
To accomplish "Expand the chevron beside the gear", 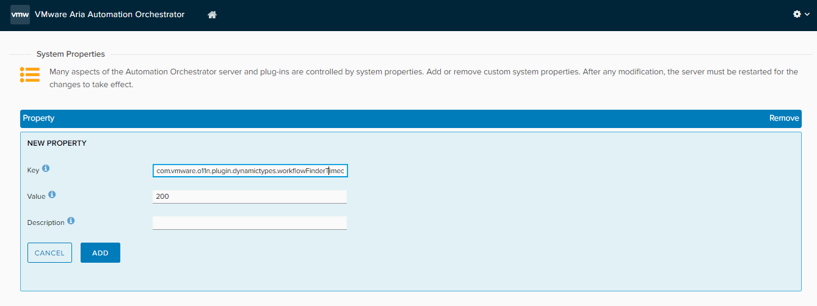I will coord(807,15).
